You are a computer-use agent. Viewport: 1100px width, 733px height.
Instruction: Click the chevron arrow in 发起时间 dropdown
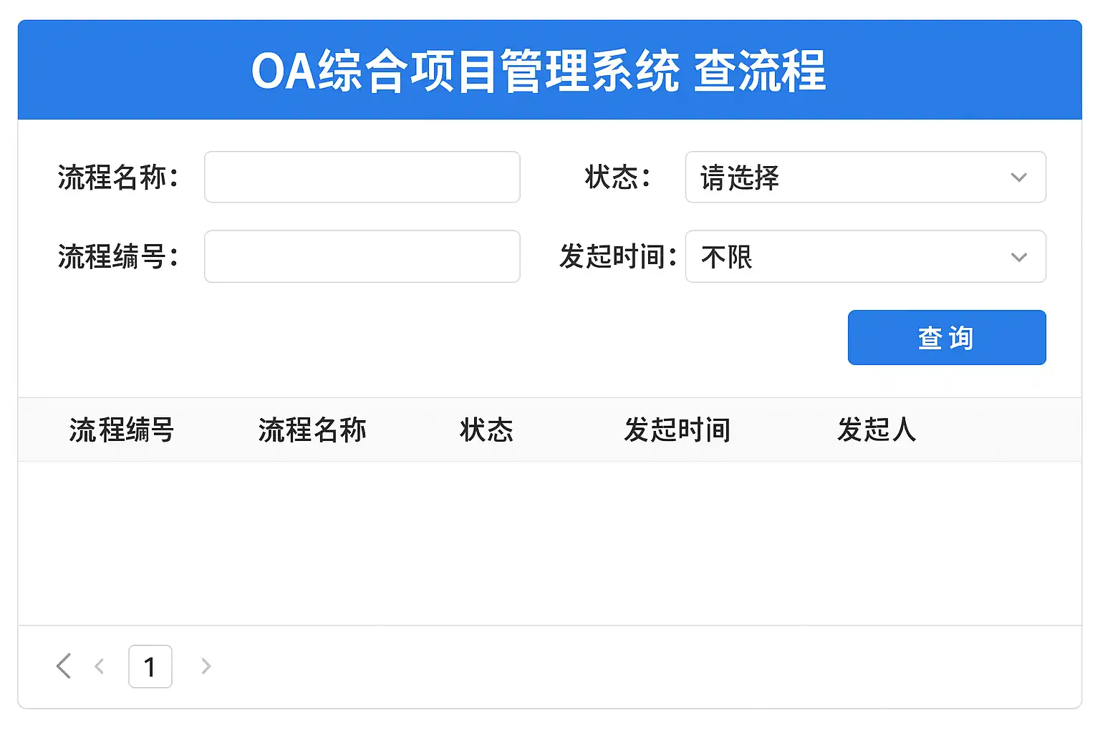1018,257
